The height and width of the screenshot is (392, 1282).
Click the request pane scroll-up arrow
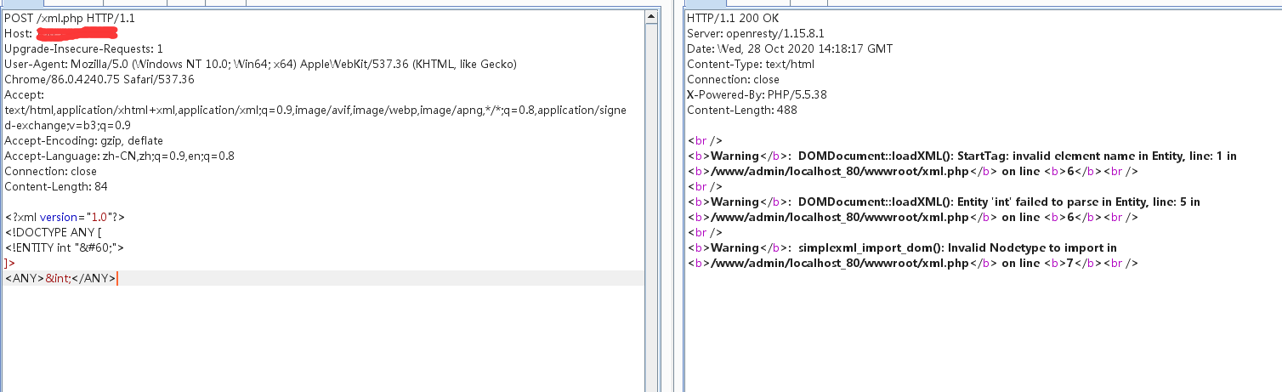click(x=651, y=17)
